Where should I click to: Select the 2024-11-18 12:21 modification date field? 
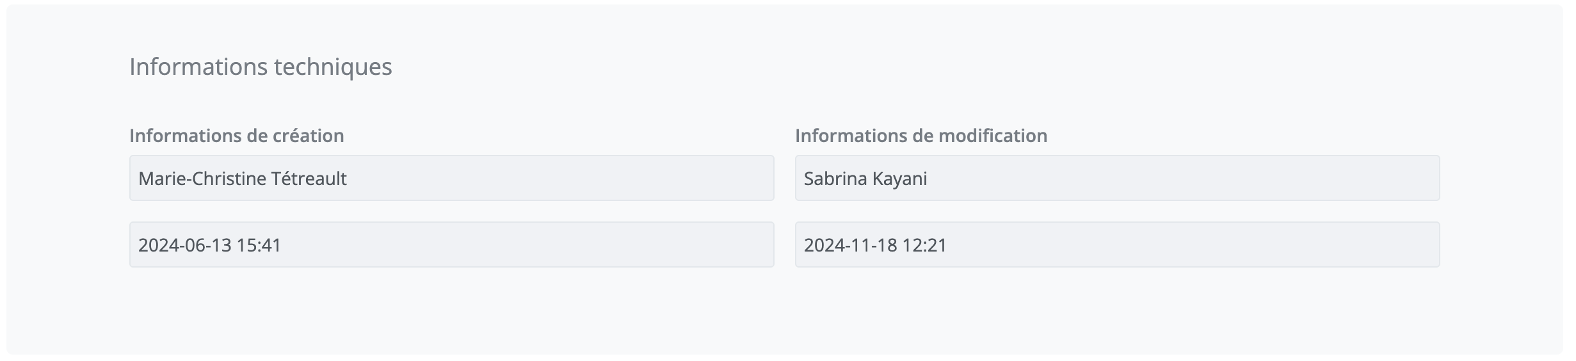coord(1117,245)
